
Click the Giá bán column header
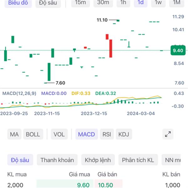pyautogui.click(x=107, y=174)
